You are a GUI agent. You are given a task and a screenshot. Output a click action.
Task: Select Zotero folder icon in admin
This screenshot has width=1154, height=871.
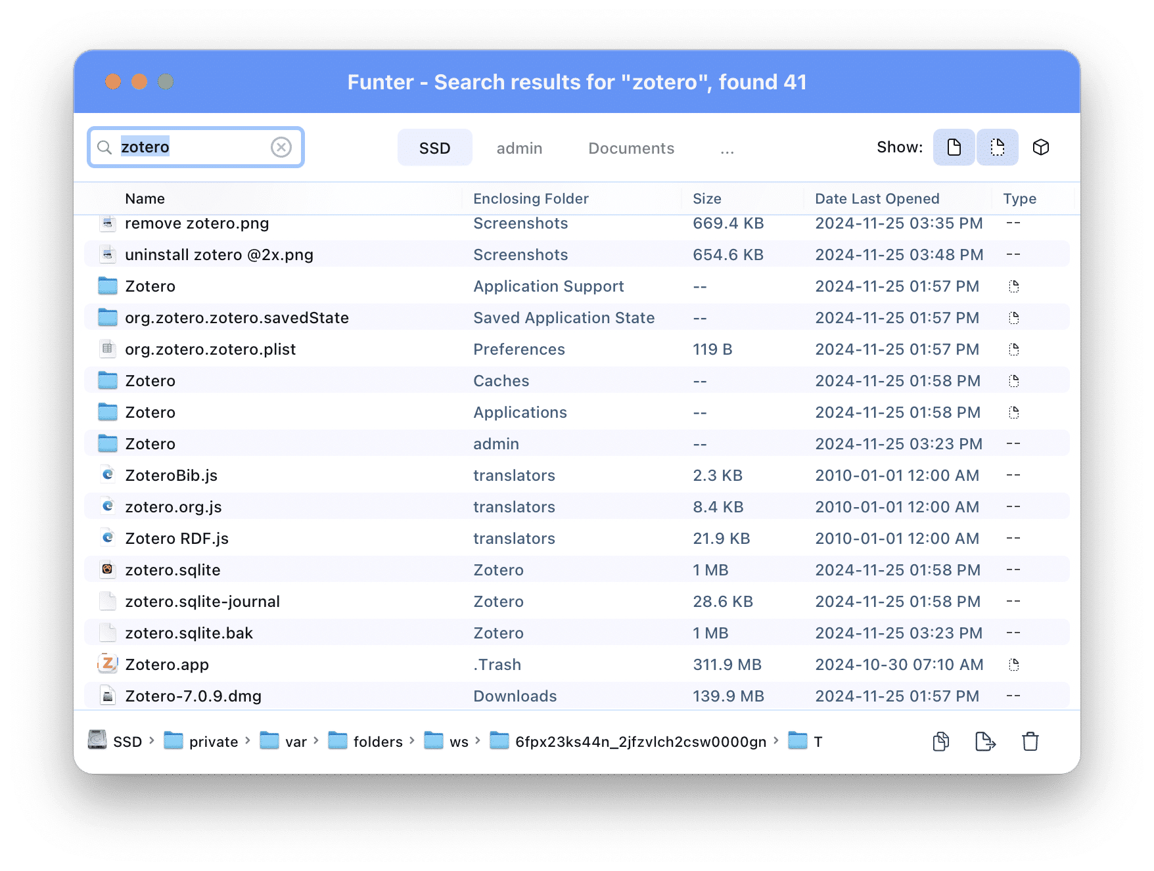click(x=108, y=443)
